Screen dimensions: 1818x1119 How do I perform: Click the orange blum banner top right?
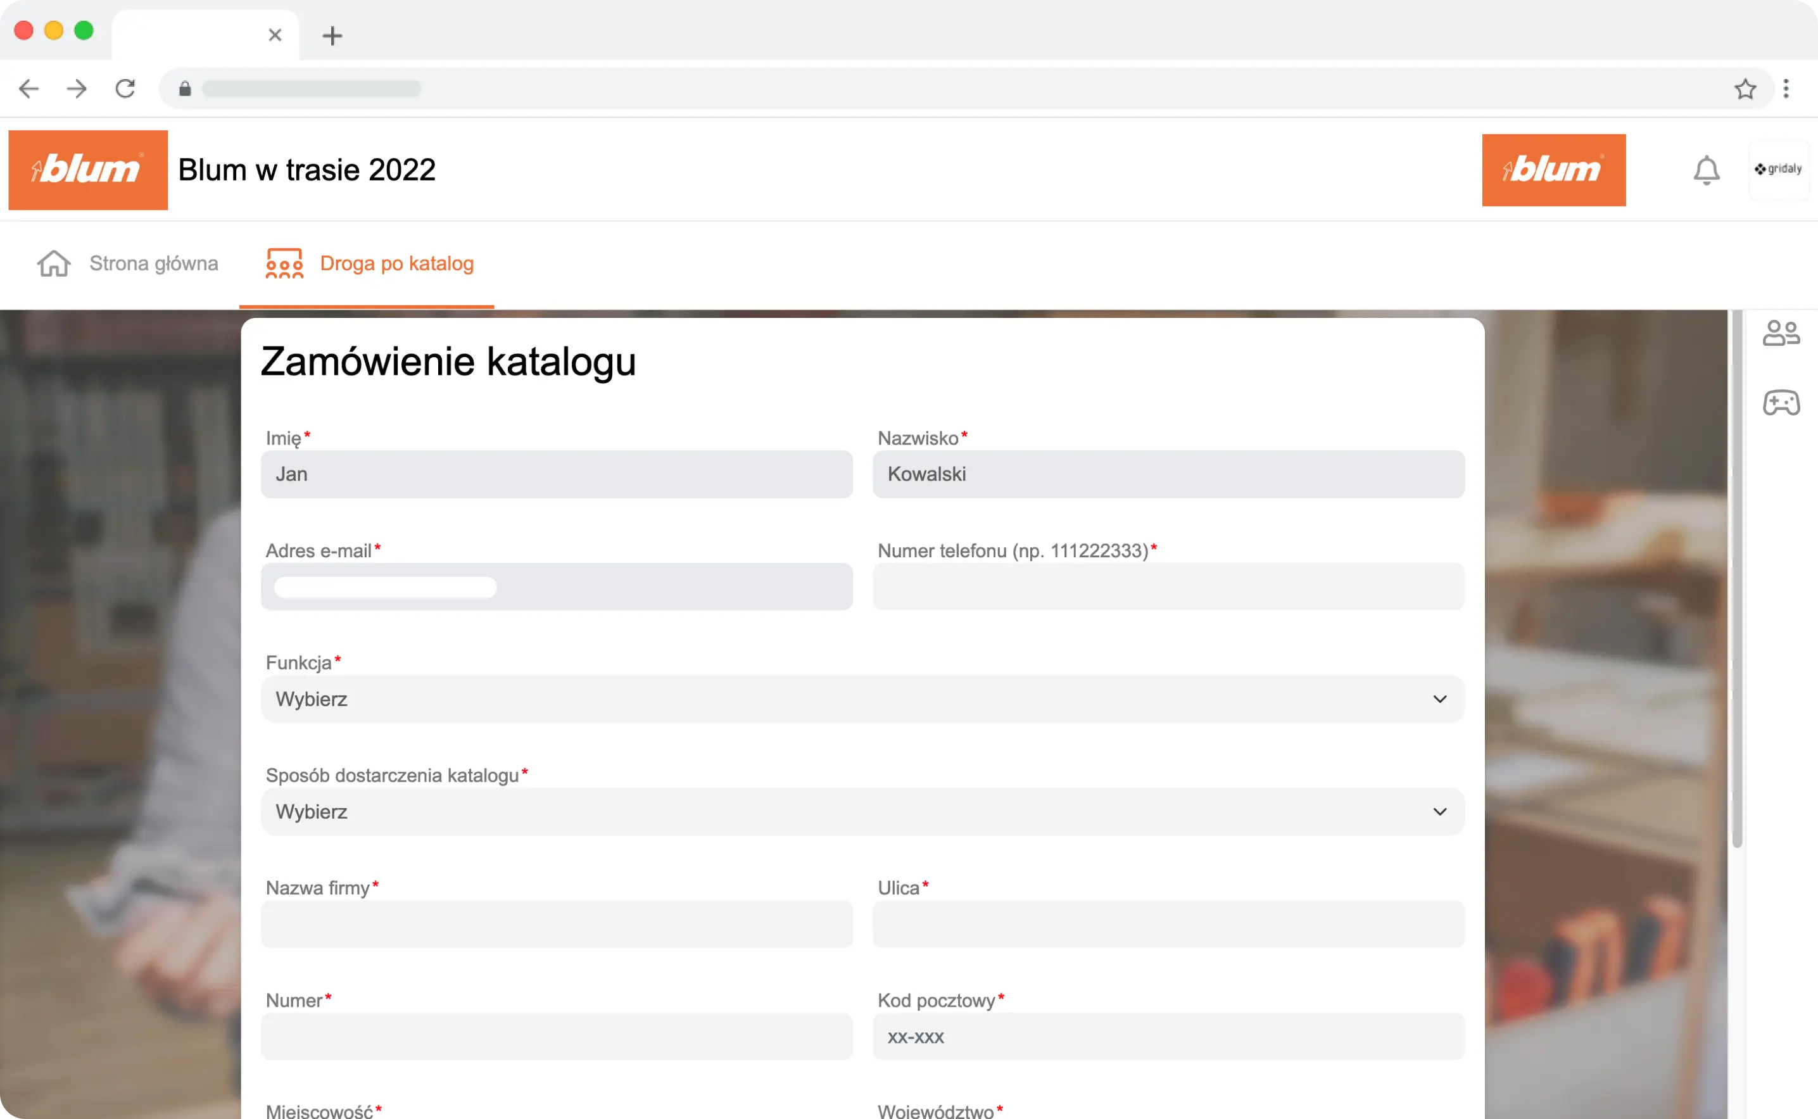1553,170
